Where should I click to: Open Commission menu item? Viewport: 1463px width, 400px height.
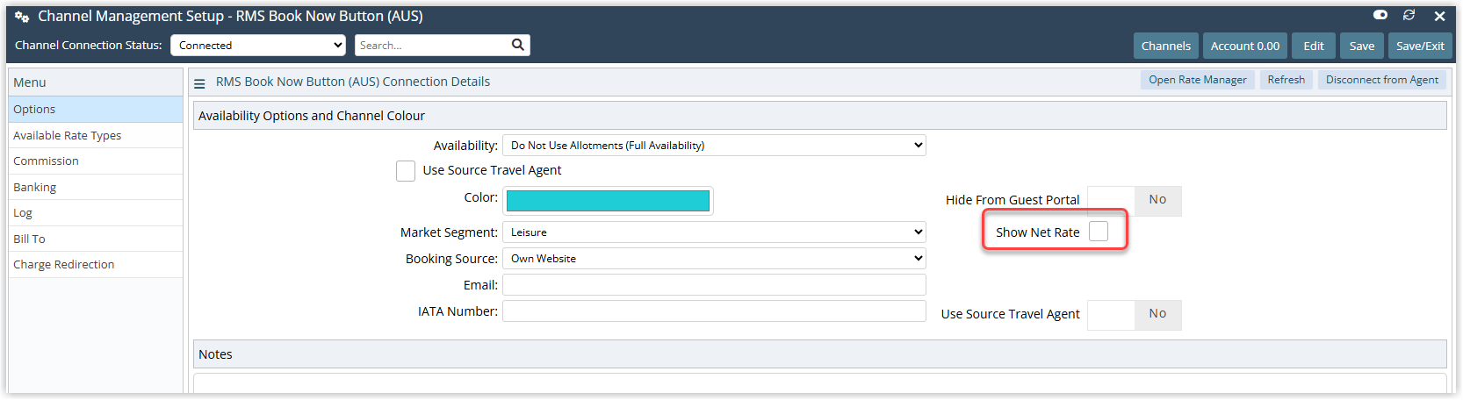[x=96, y=161]
